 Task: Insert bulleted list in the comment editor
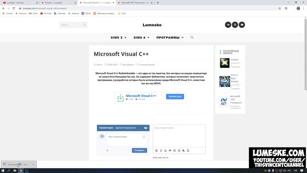179,150
